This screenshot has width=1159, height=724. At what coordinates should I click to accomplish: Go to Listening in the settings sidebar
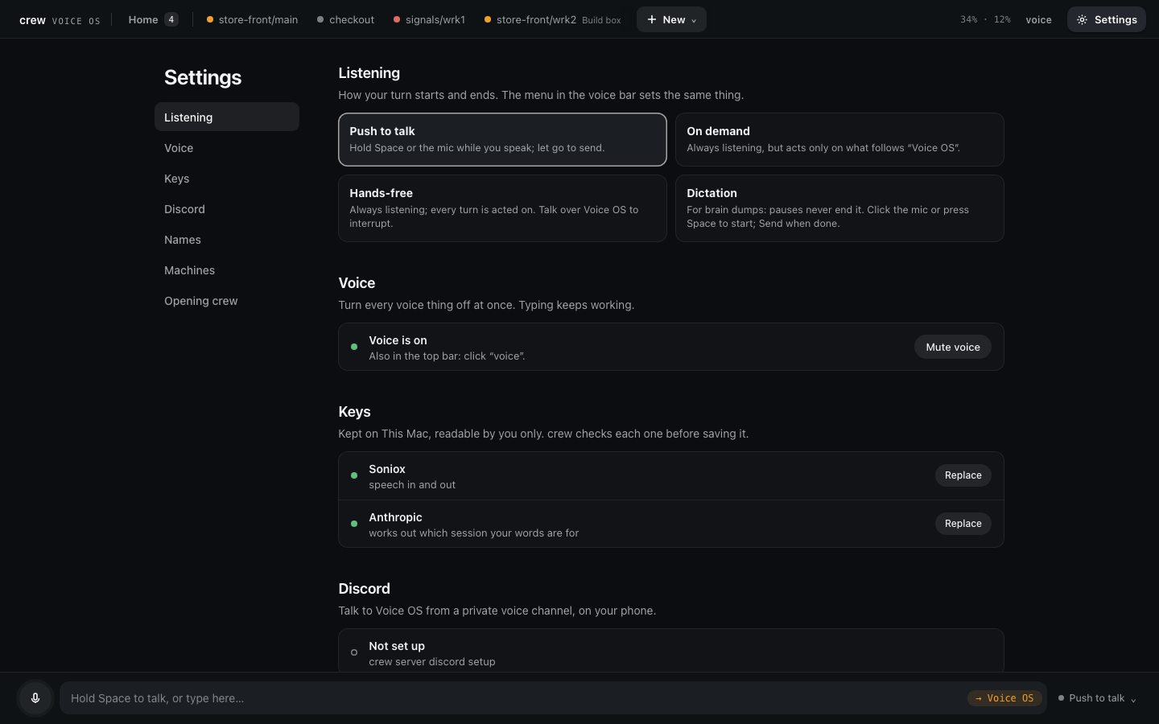227,117
